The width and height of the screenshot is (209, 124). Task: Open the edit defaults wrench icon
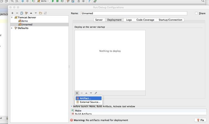[26, 13]
